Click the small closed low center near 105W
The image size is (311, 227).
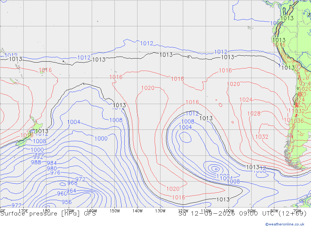tap(216, 169)
